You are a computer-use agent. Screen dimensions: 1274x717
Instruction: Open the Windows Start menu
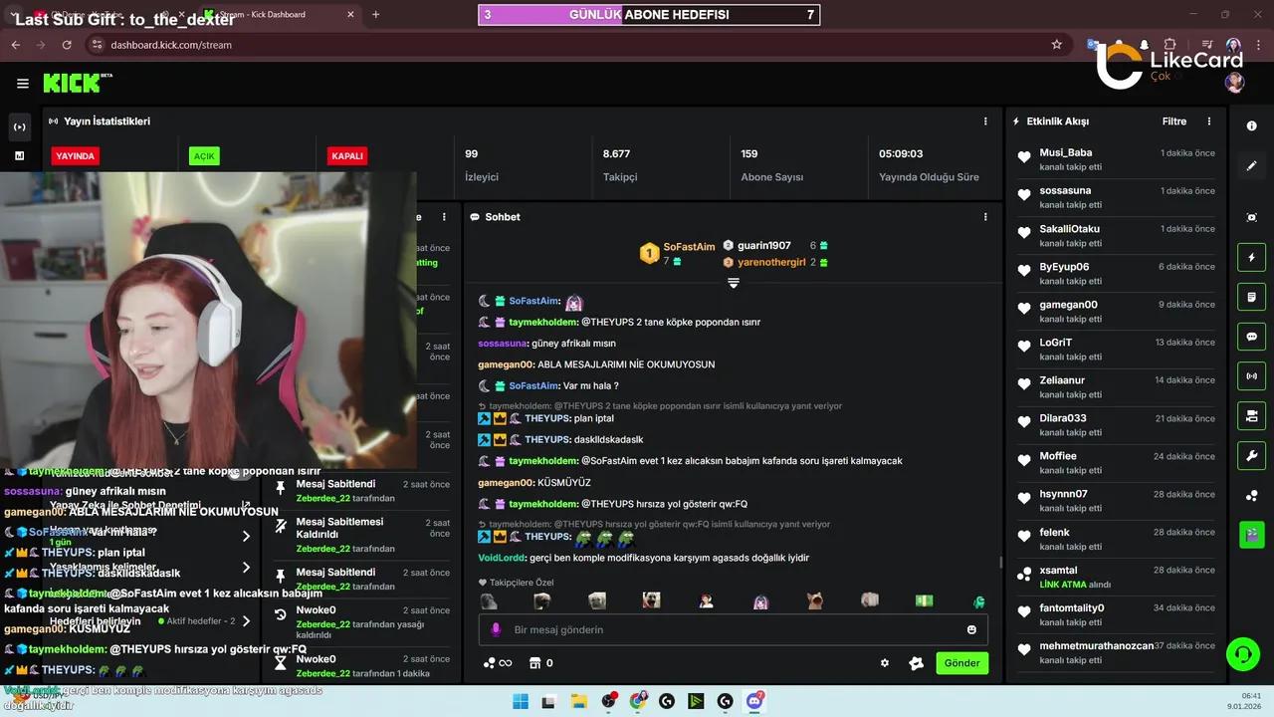point(520,702)
